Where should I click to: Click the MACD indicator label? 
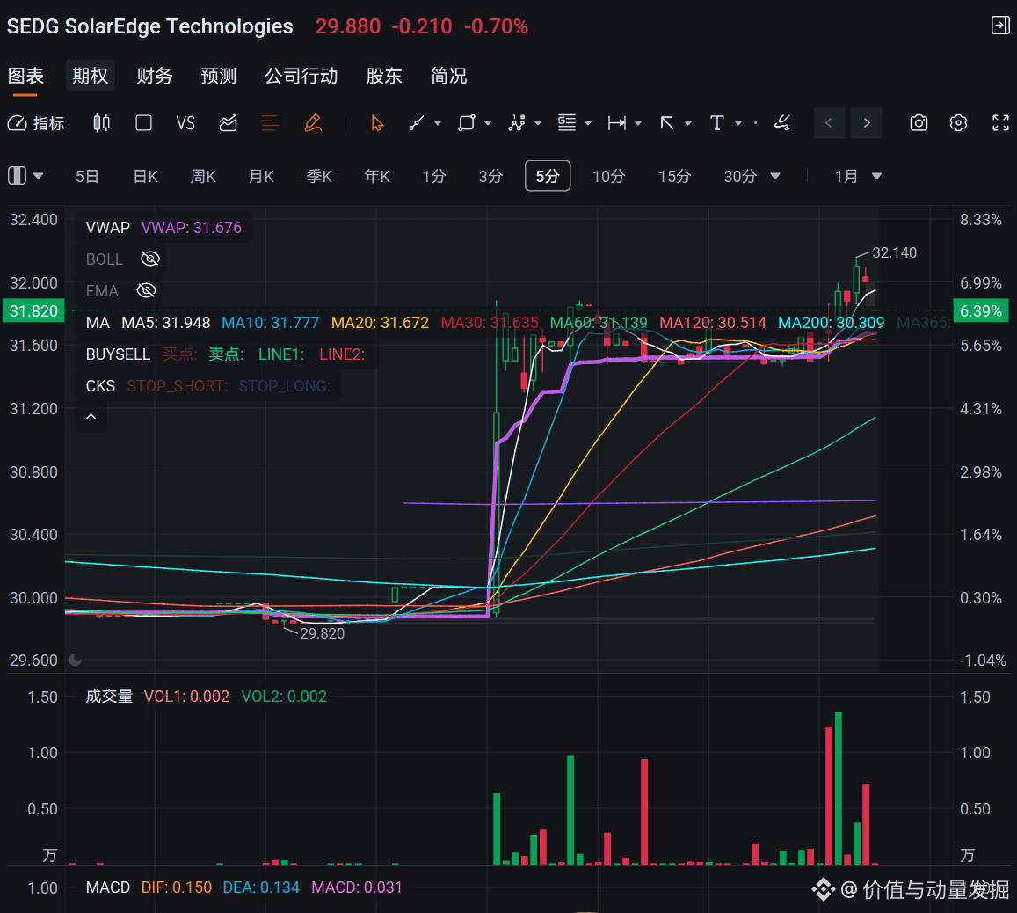(107, 887)
